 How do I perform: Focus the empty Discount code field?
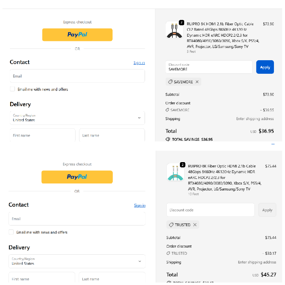210,210
